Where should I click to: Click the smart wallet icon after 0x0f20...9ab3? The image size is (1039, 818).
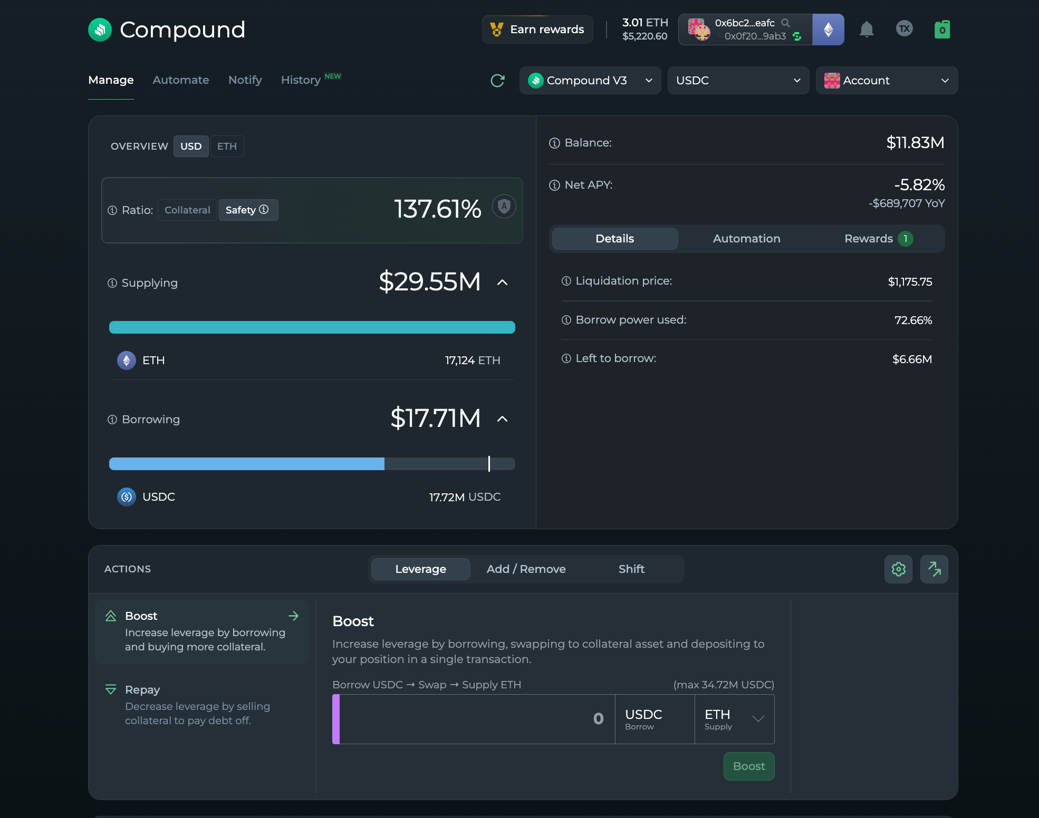(797, 36)
